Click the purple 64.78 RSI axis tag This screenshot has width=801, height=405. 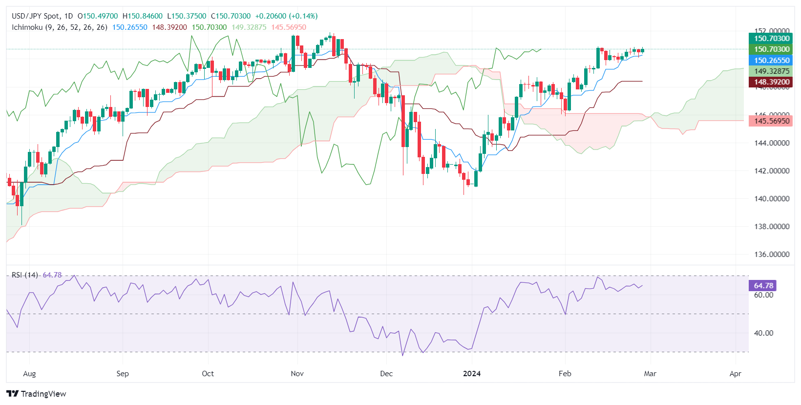(x=763, y=286)
